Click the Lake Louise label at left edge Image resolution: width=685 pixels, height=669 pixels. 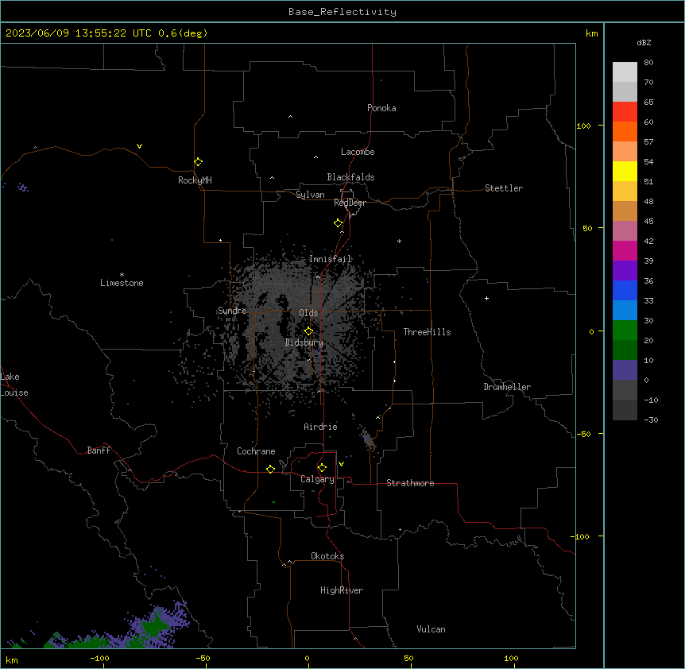click(x=14, y=385)
